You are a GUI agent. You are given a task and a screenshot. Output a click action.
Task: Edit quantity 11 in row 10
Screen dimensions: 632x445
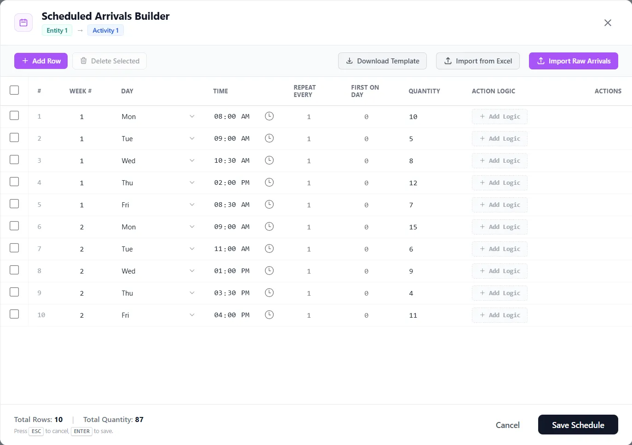[x=413, y=315]
